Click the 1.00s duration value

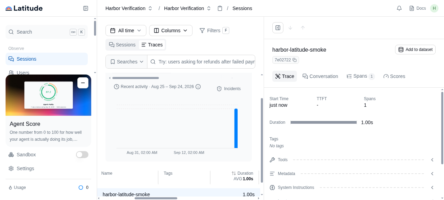point(367,122)
